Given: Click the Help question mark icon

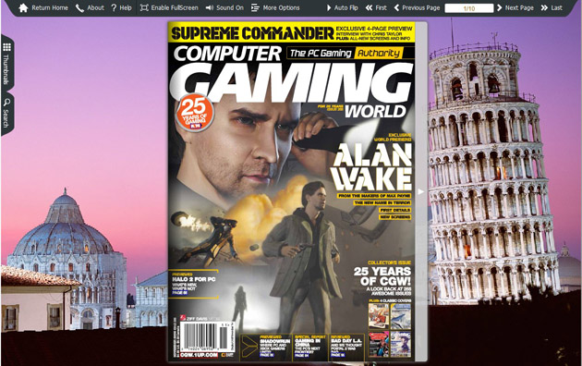Looking at the screenshot, I should [x=114, y=7].
